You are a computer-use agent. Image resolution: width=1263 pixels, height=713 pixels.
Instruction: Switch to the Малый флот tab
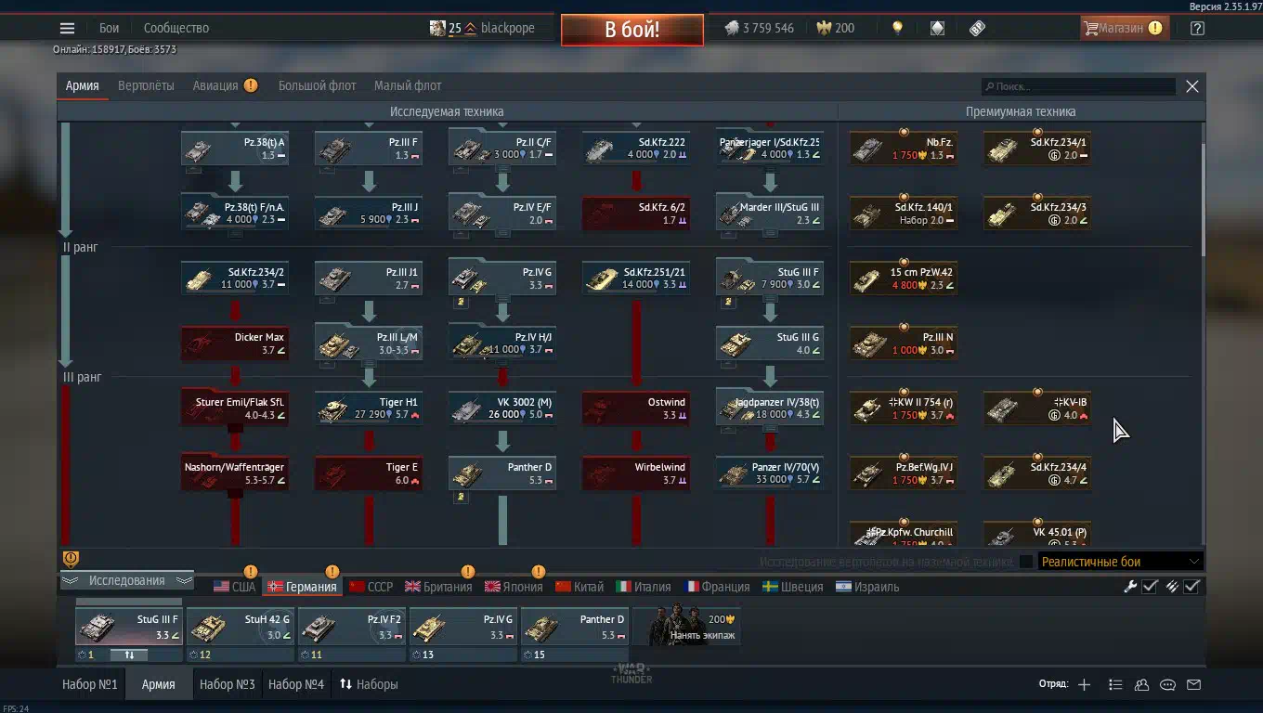pos(408,85)
